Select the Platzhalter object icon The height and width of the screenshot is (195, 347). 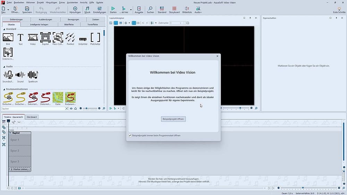click(95, 37)
